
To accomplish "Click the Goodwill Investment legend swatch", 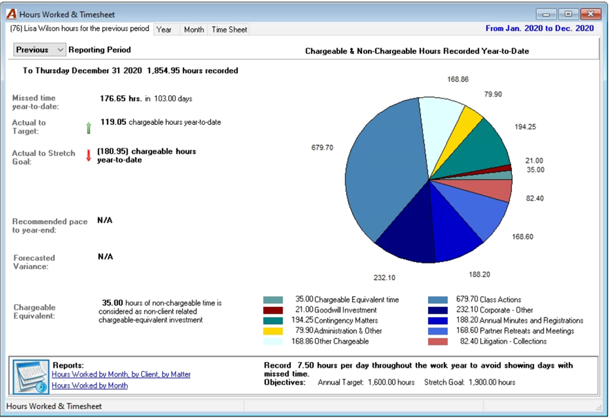I will coord(273,310).
